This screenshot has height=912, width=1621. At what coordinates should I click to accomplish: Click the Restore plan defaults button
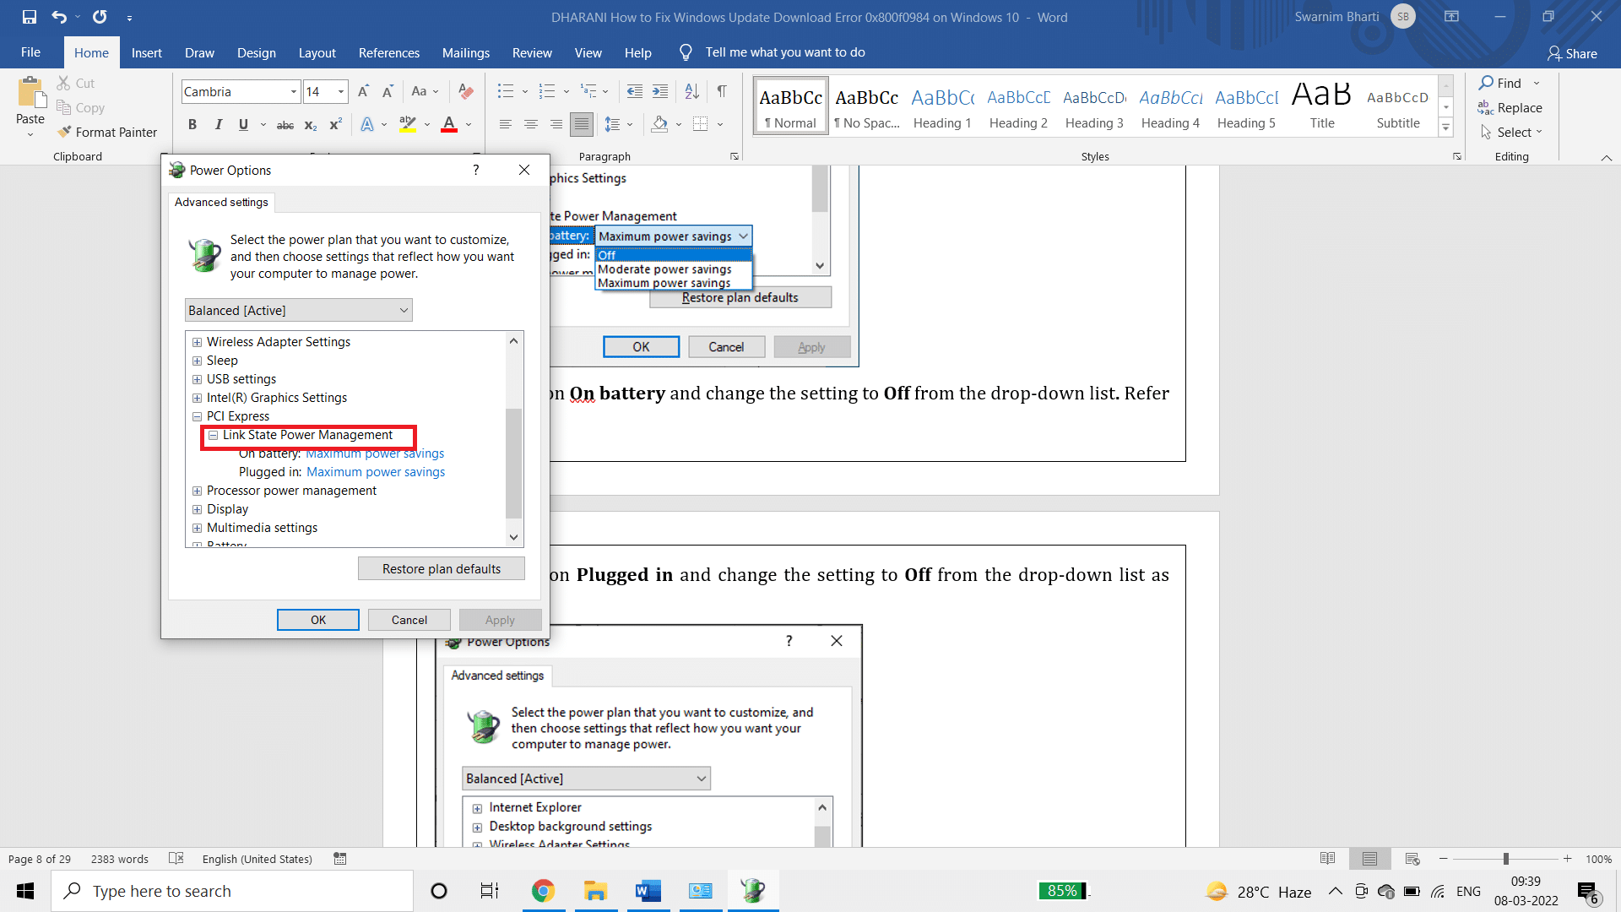pos(441,568)
